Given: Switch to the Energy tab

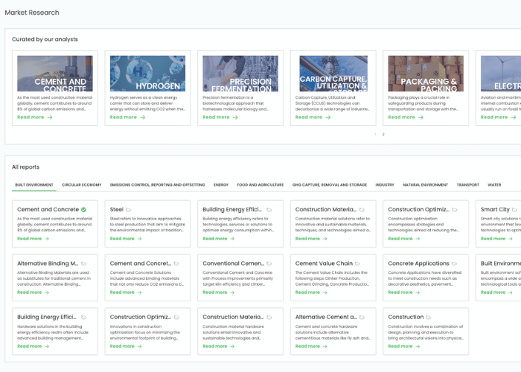Looking at the screenshot, I should tap(221, 185).
